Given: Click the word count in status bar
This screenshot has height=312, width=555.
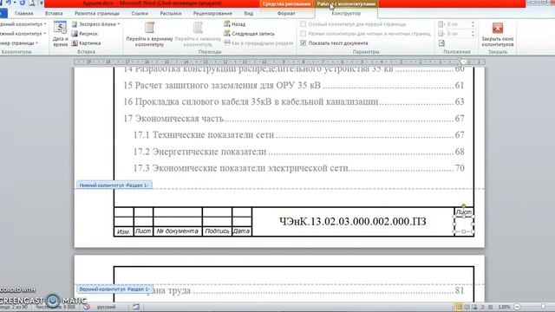Looking at the screenshot, I should [x=55, y=307].
